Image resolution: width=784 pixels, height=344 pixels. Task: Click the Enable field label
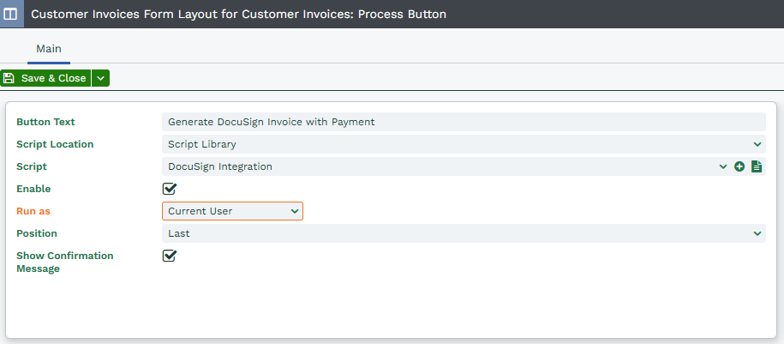click(x=33, y=189)
